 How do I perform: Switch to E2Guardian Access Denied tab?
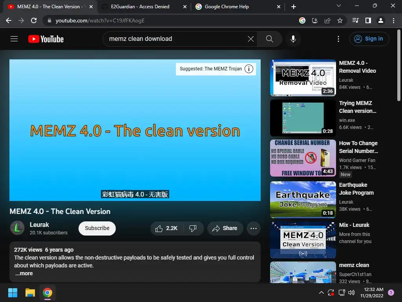tap(140, 7)
